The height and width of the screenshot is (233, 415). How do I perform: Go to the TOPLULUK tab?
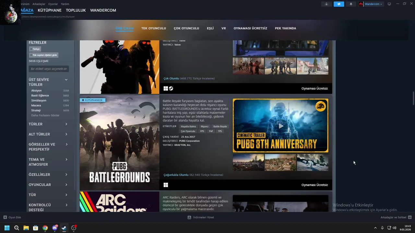(76, 10)
